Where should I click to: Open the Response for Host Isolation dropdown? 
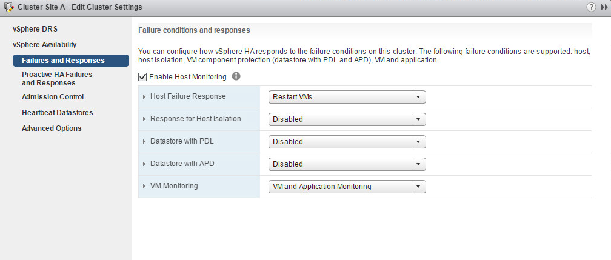(347, 119)
